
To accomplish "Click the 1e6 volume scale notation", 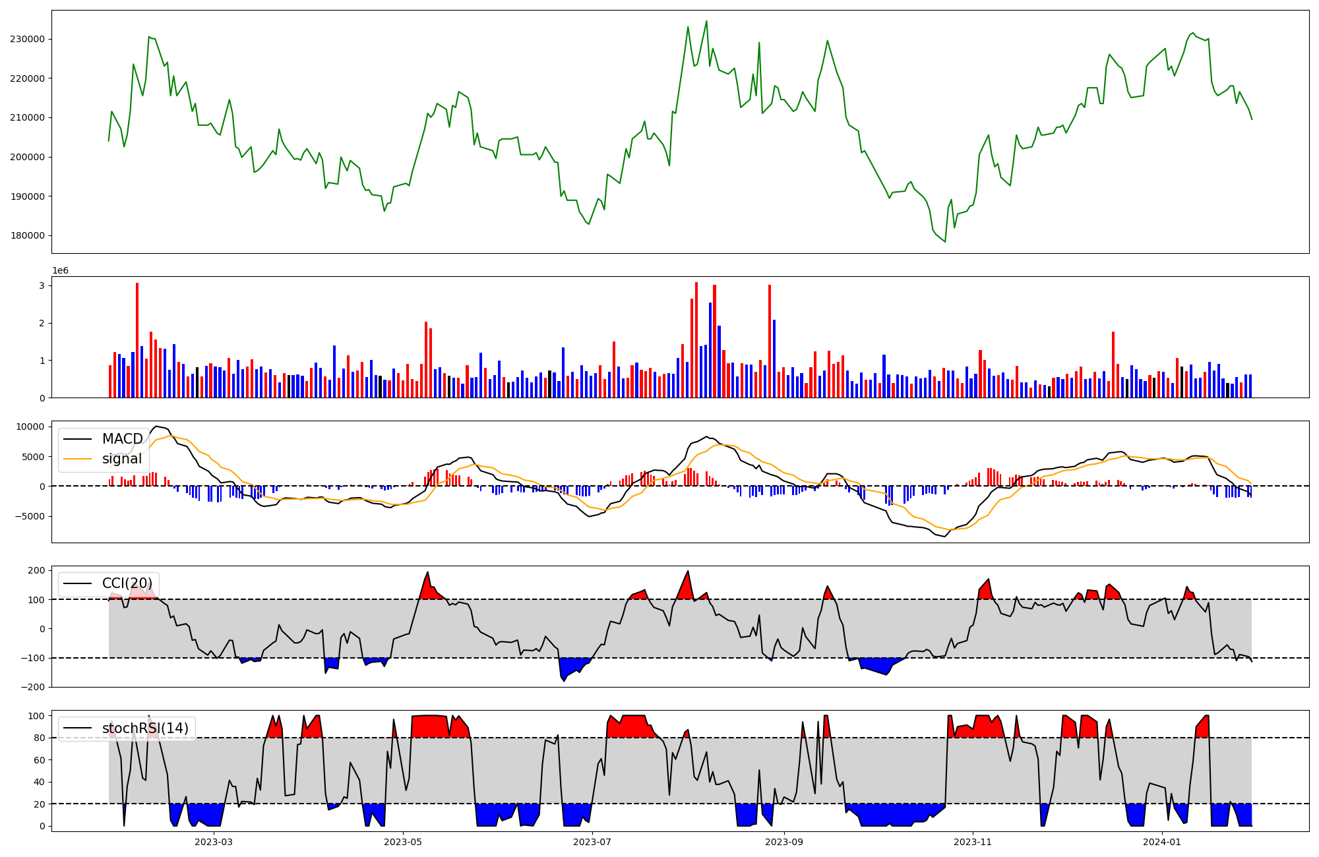I will (60, 271).
